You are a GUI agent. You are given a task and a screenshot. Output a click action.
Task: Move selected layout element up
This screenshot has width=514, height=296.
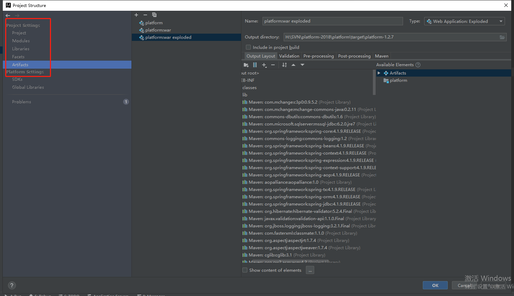[293, 65]
